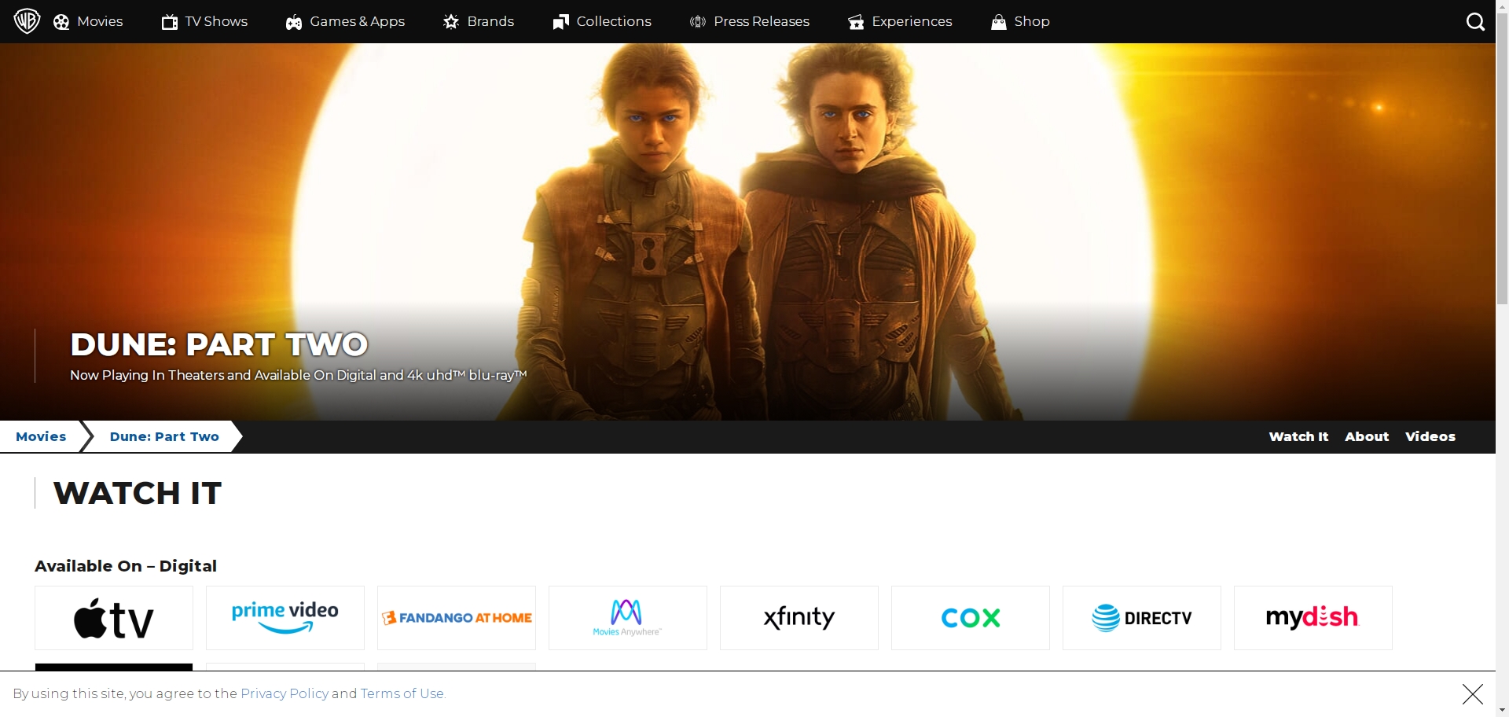1509x717 pixels.
Task: Open the DIRECTV provider tile
Action: tap(1142, 618)
